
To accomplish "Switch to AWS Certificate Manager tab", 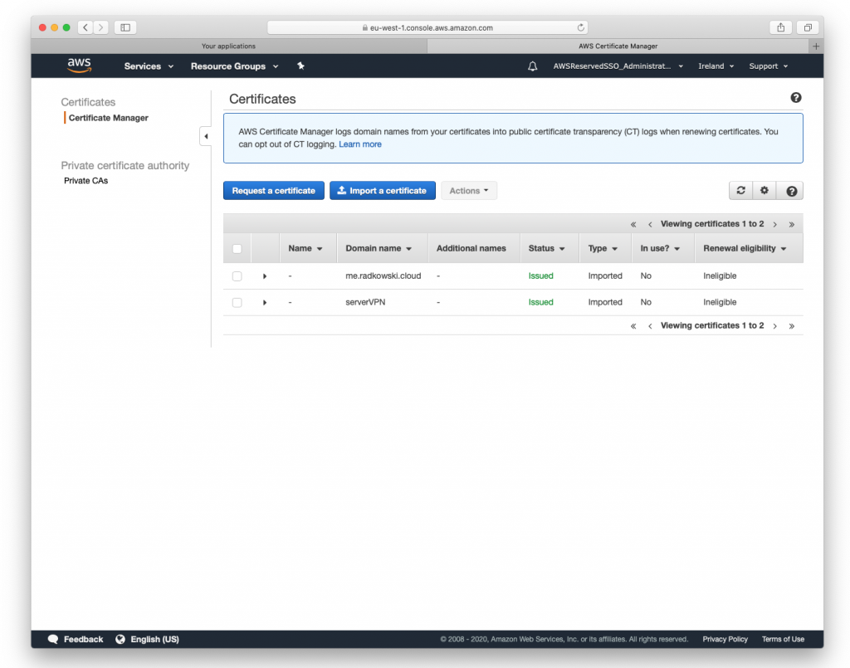I will (x=618, y=46).
